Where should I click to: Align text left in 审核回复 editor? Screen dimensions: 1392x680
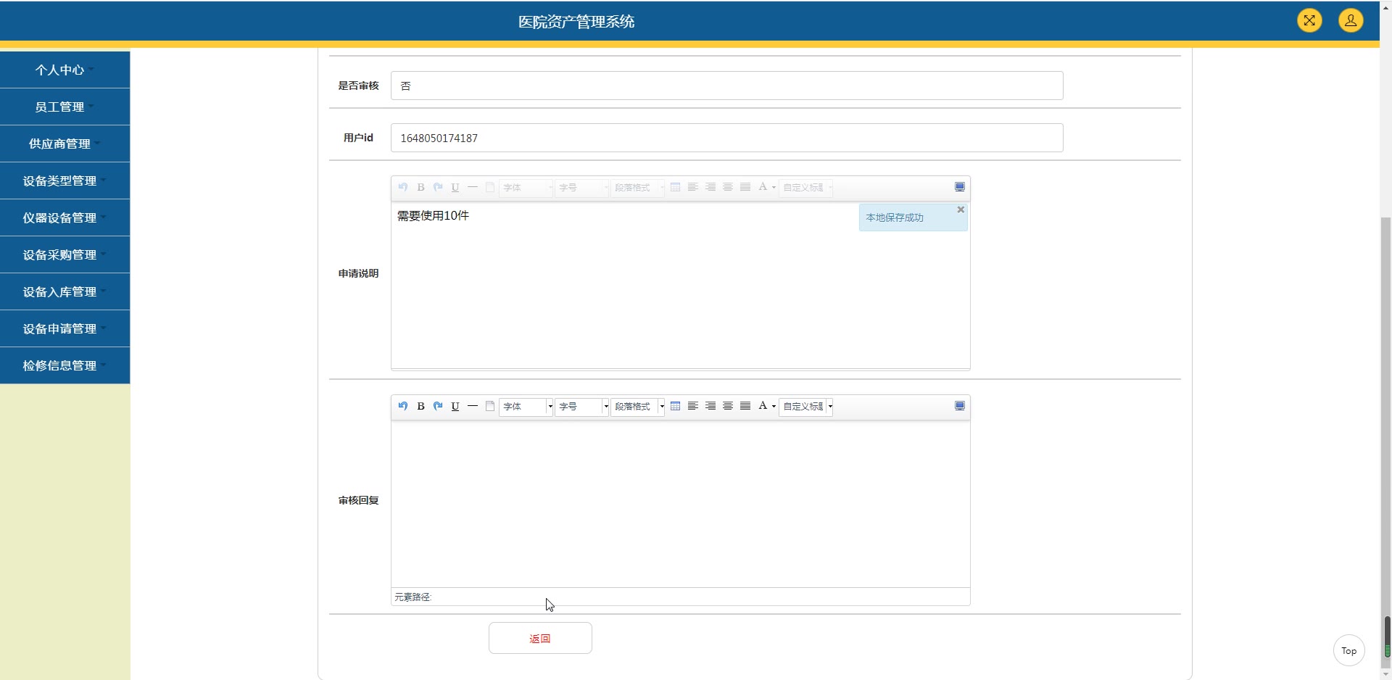(x=693, y=406)
